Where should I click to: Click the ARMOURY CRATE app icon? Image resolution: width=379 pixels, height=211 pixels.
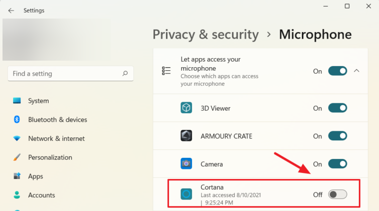(x=186, y=136)
